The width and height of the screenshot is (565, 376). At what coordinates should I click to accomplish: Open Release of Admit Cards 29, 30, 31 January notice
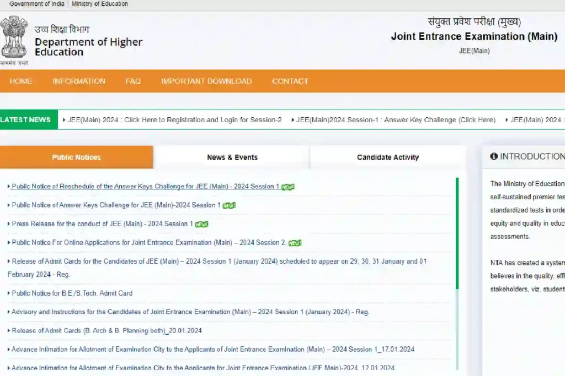pyautogui.click(x=217, y=268)
